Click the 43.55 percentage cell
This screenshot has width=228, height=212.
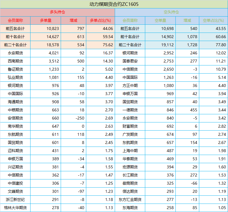point(221,28)
